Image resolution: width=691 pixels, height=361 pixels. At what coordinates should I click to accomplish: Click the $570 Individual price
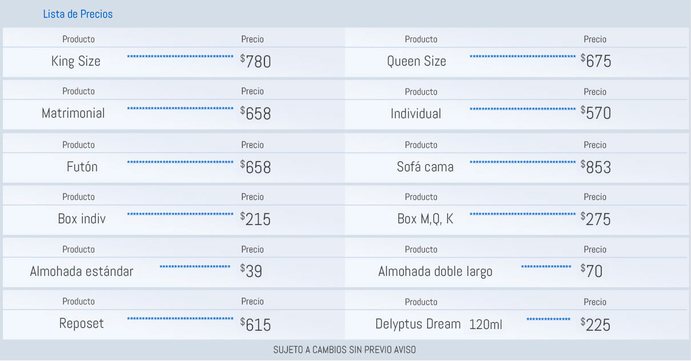click(596, 113)
